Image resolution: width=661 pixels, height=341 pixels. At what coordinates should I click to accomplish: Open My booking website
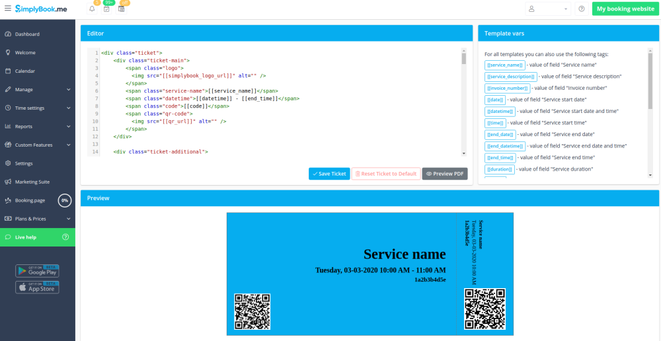point(625,9)
